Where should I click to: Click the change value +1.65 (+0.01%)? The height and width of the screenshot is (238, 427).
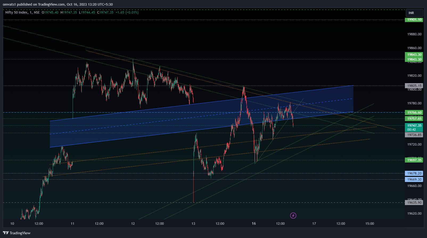[127, 12]
